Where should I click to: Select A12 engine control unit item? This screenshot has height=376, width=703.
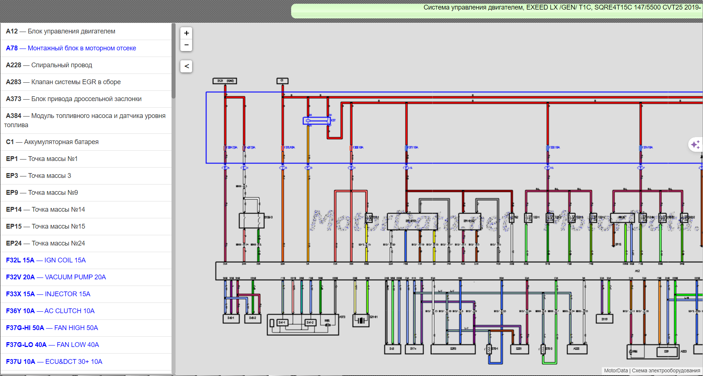click(61, 31)
